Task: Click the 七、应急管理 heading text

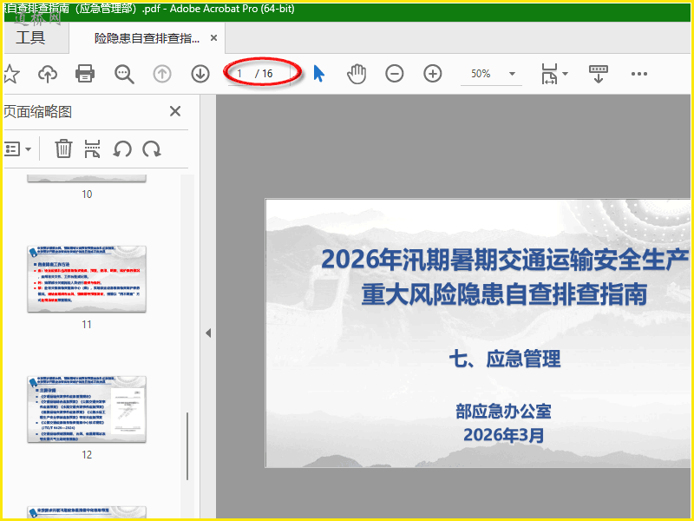Action: [505, 359]
